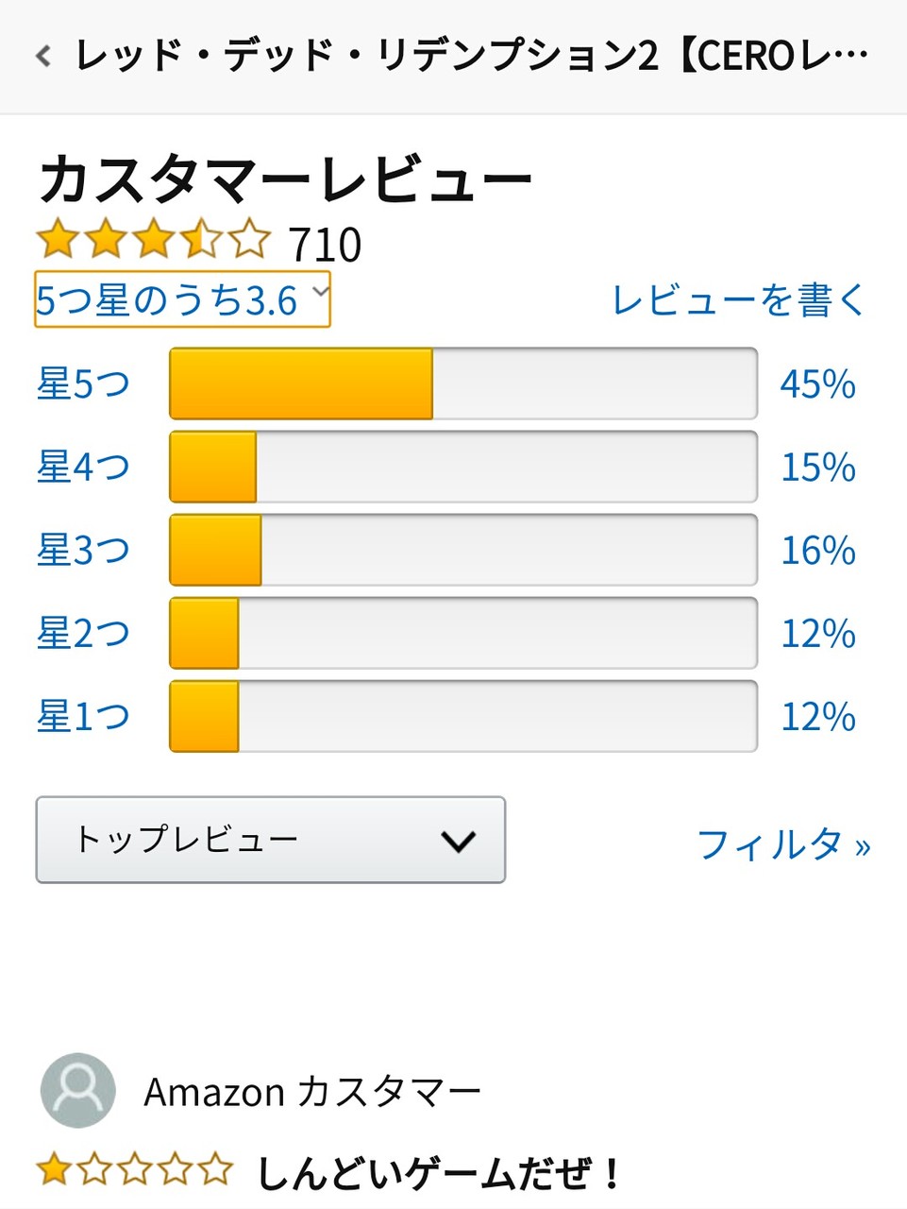Select the 星3つ rating label
Viewport: 907px width, 1209px height.
pos(83,551)
